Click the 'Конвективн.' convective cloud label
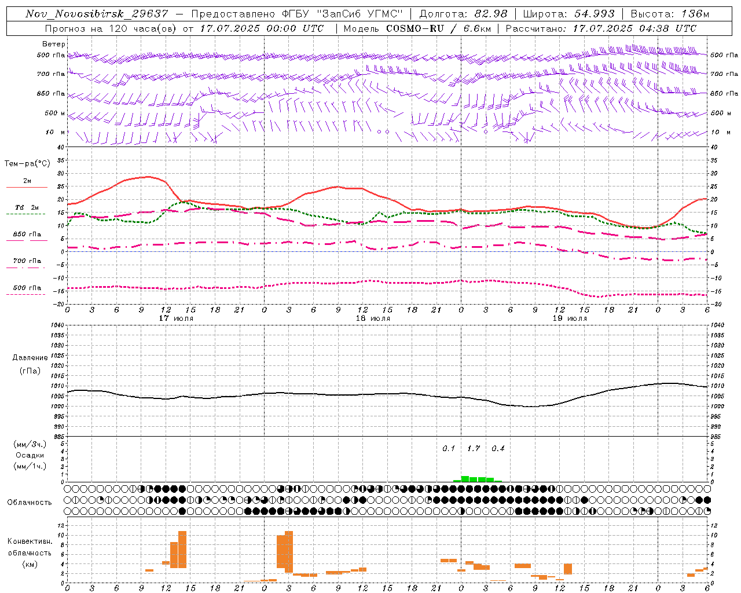 (x=30, y=541)
